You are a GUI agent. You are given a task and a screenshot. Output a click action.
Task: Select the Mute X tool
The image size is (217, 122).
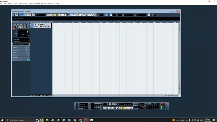83,15
